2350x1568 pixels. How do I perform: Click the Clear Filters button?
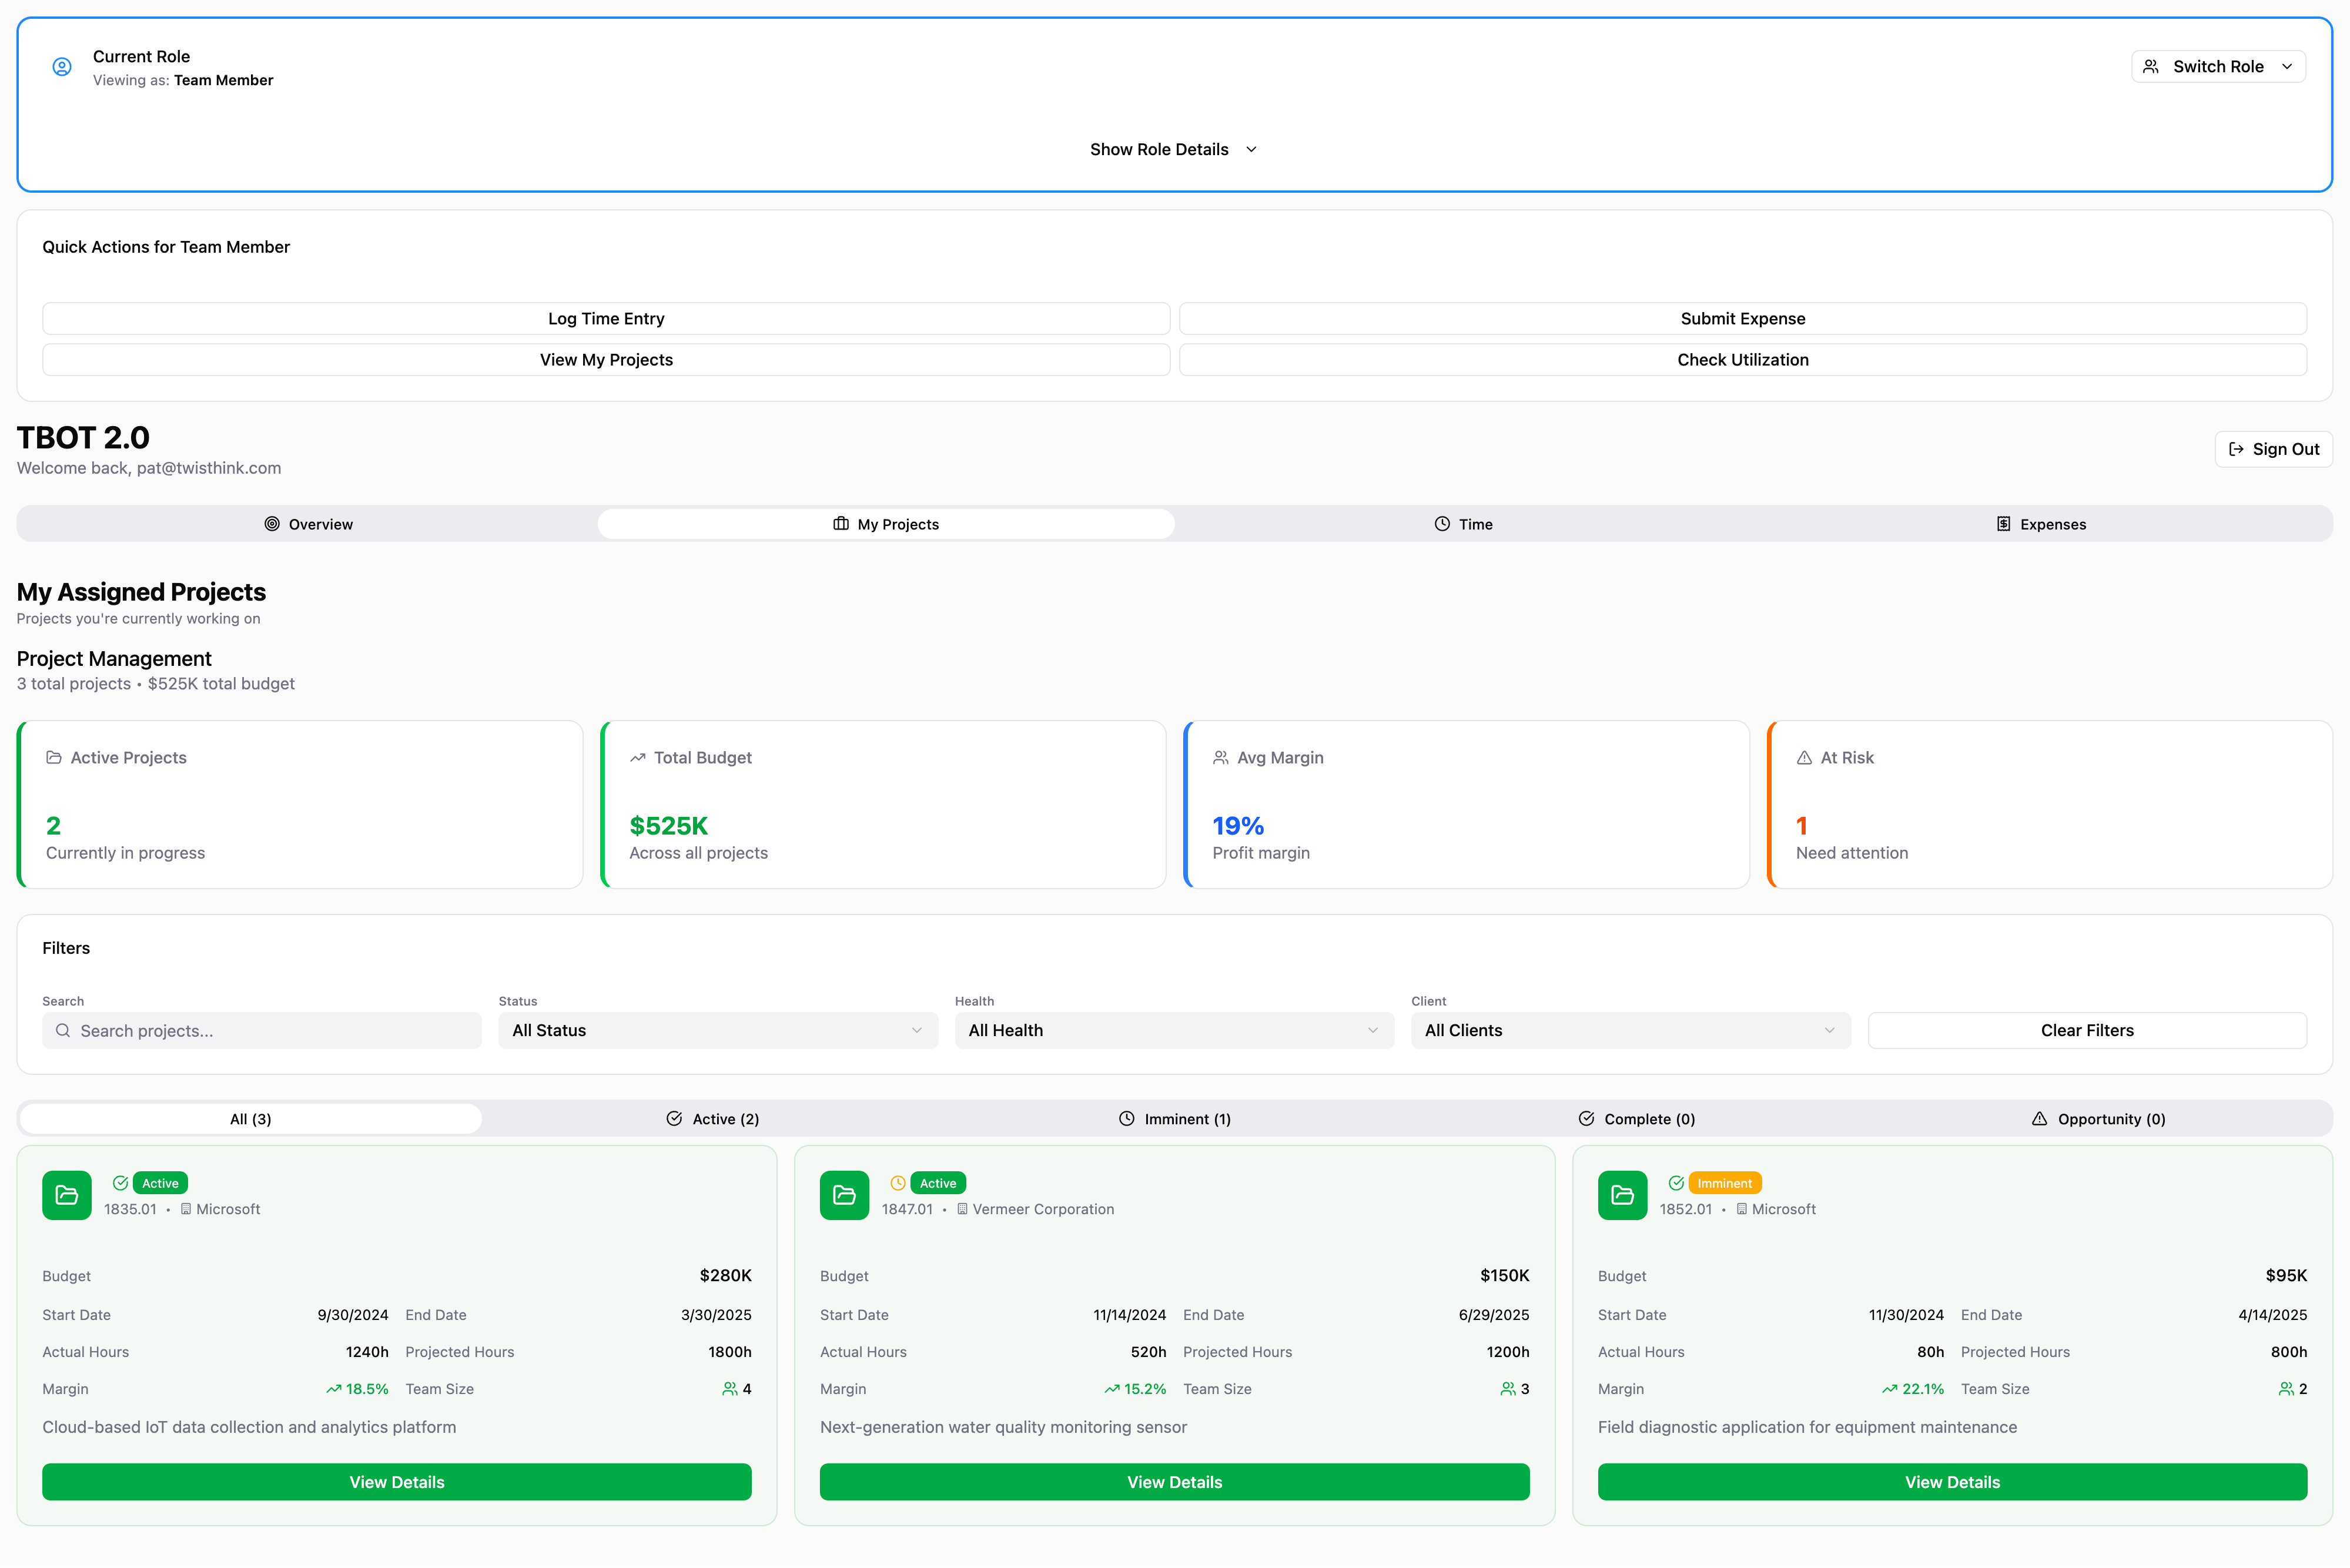point(2087,1031)
